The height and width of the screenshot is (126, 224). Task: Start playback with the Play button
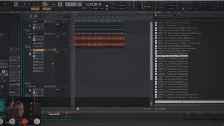point(67,5)
